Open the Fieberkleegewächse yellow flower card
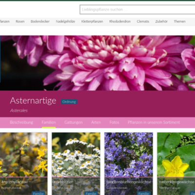 click(x=176, y=164)
